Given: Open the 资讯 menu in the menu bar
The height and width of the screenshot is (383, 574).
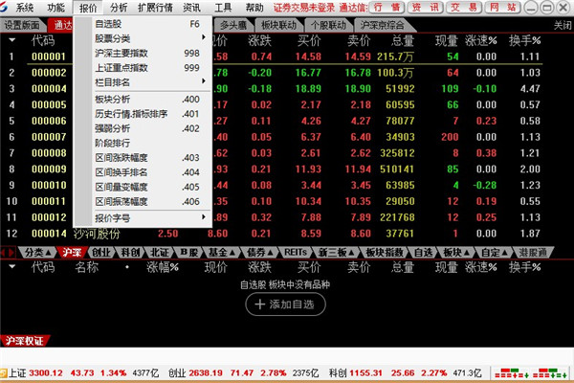Looking at the screenshot, I should pyautogui.click(x=192, y=8).
